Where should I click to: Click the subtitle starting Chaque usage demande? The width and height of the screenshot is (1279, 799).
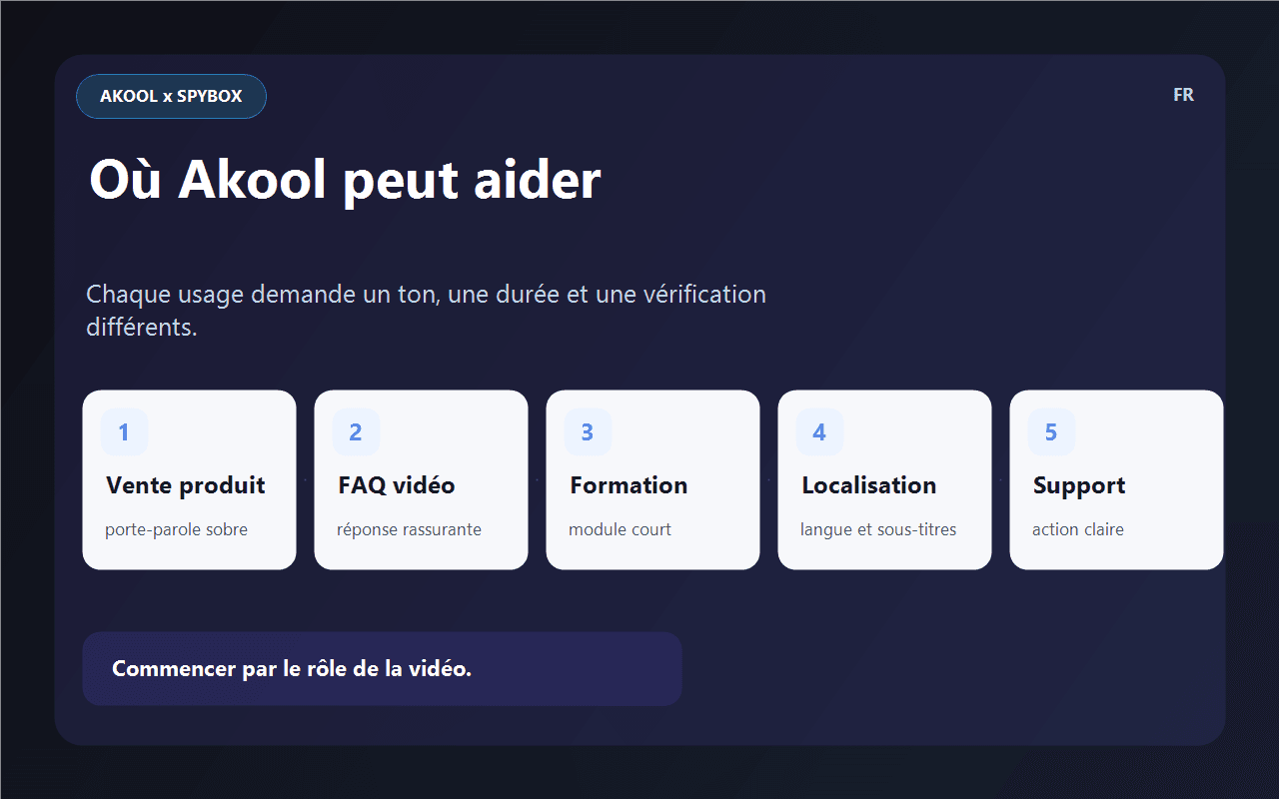(426, 311)
